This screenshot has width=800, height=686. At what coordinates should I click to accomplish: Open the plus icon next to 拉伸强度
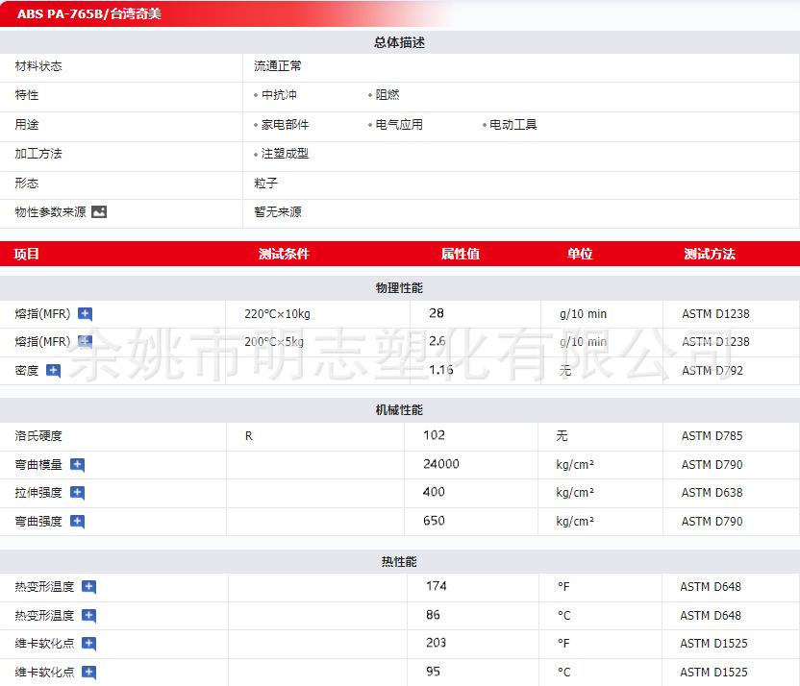point(77,493)
